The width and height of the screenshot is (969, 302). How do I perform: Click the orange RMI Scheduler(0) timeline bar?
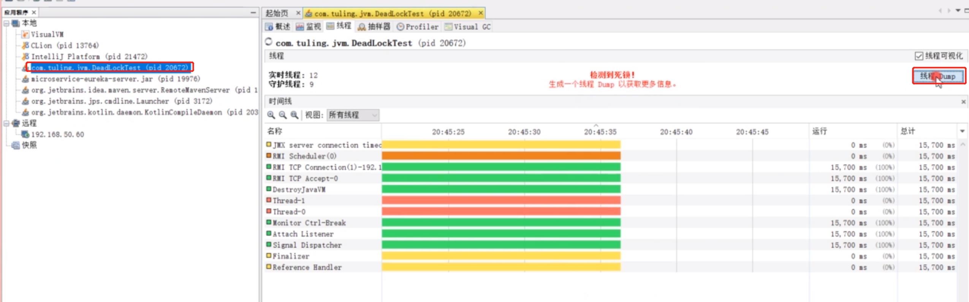click(501, 156)
